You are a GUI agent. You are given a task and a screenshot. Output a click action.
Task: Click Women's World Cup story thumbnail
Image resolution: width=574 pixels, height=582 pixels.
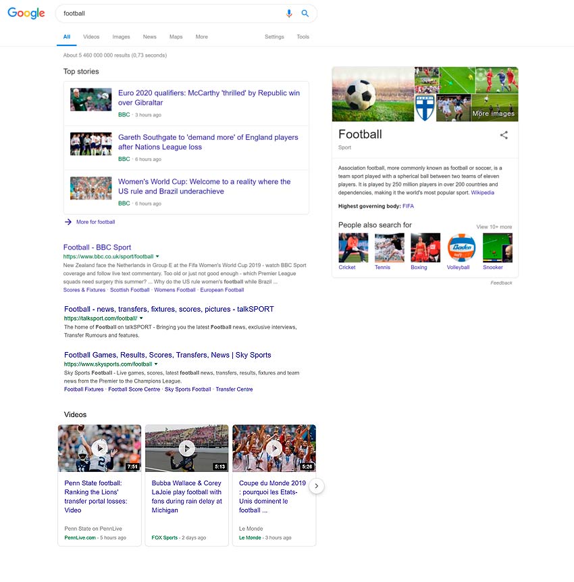point(91,188)
